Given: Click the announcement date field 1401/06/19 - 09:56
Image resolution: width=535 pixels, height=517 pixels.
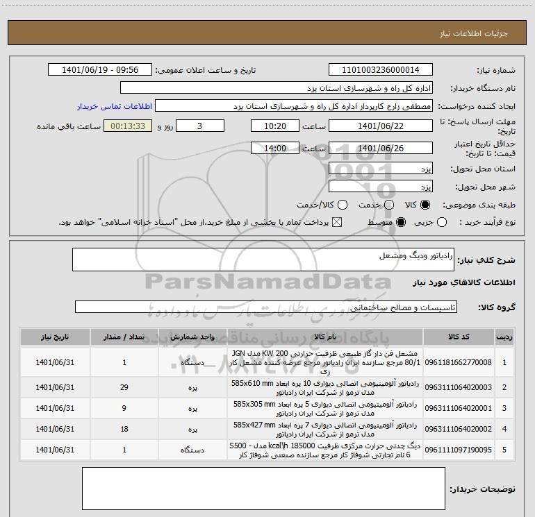Looking at the screenshot, I should pos(100,70).
